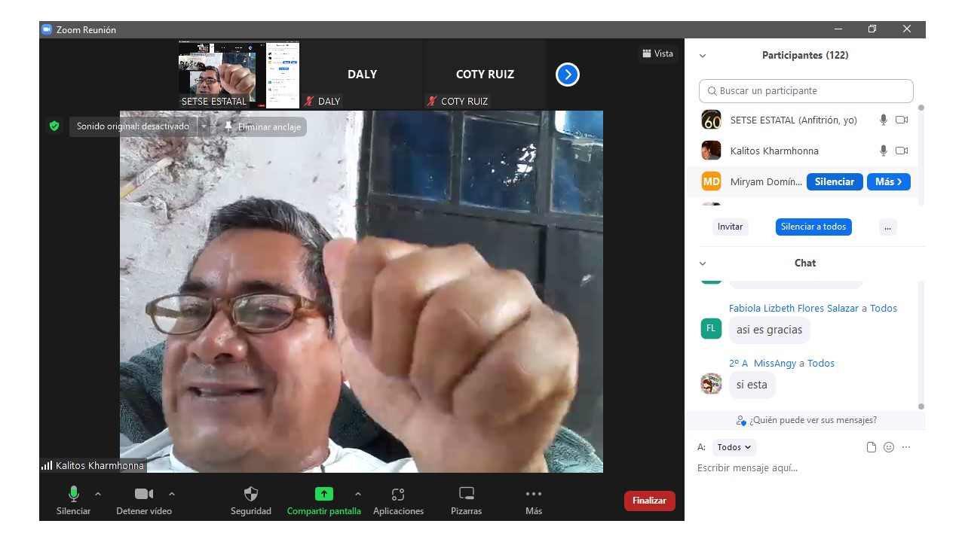
Task: Click DALY's muted microphone indicator
Action: tap(309, 101)
